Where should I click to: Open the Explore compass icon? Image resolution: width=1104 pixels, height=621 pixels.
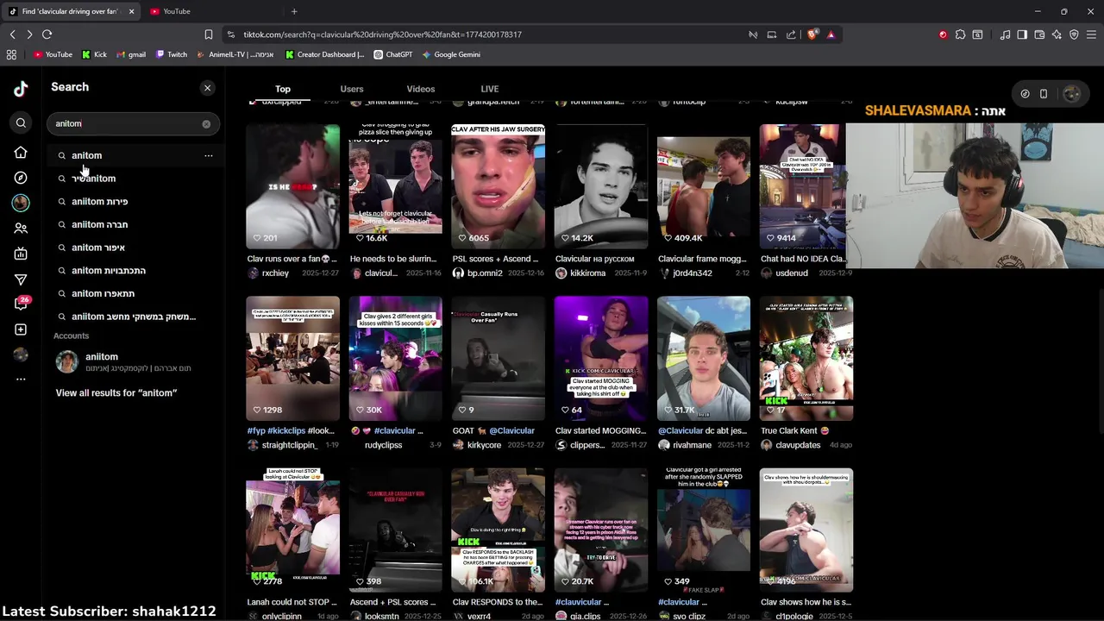point(21,178)
